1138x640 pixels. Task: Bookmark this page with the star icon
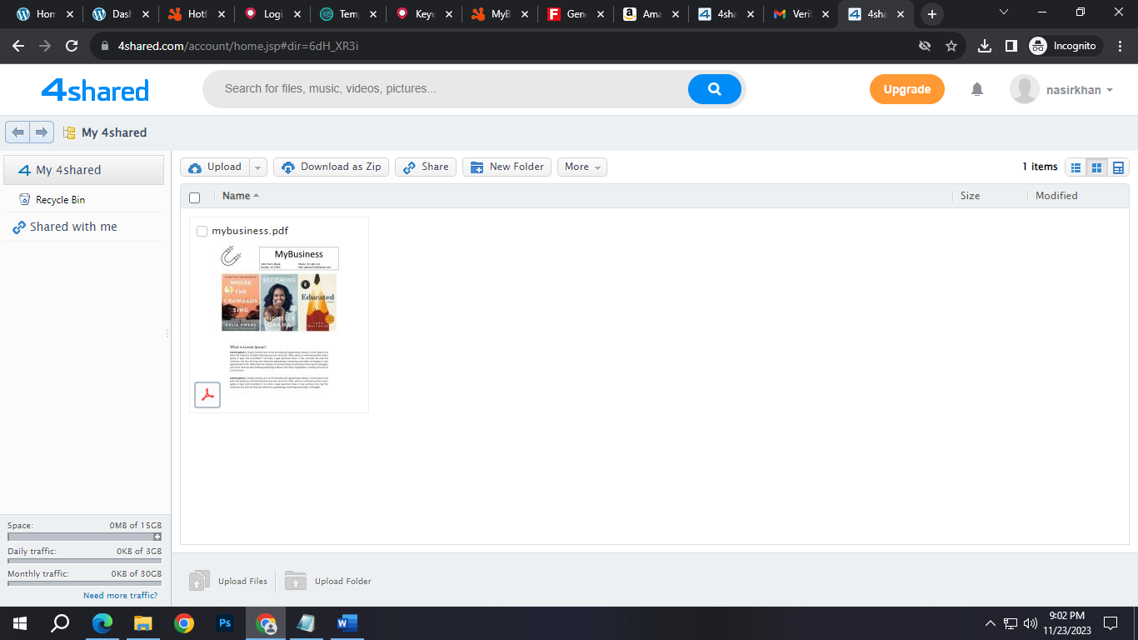pos(951,46)
